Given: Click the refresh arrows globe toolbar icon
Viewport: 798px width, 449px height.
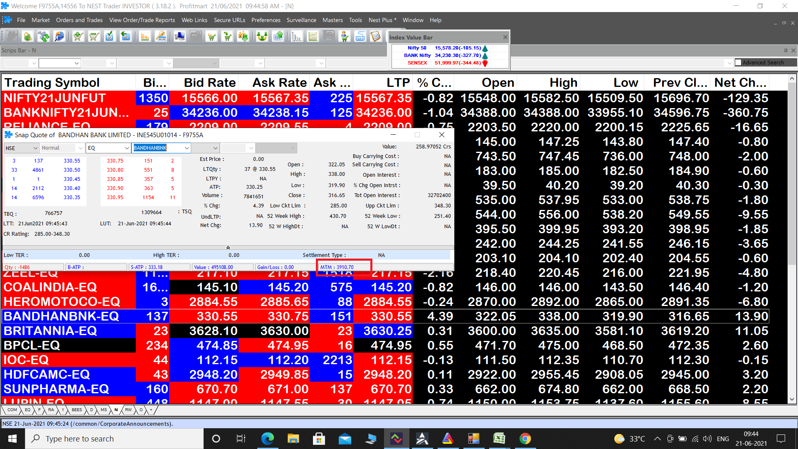Looking at the screenshot, I should point(43,37).
